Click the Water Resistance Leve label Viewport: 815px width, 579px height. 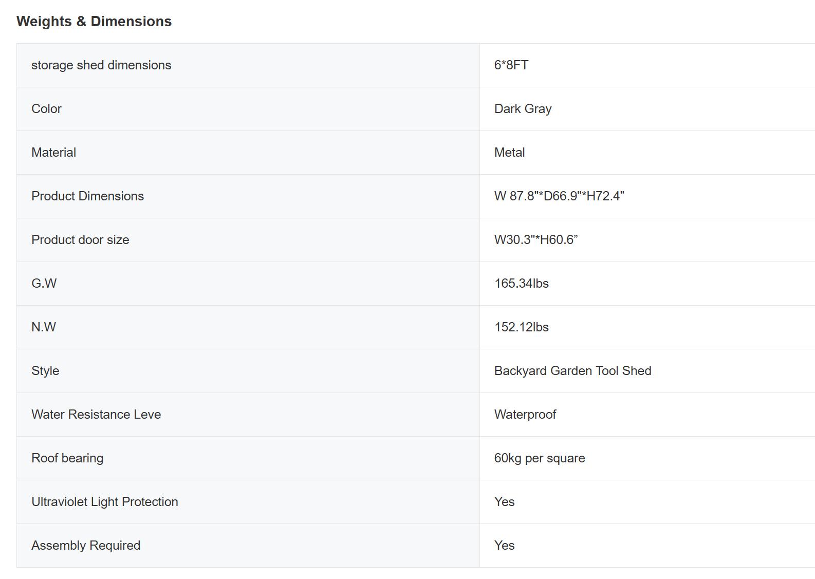pos(96,415)
